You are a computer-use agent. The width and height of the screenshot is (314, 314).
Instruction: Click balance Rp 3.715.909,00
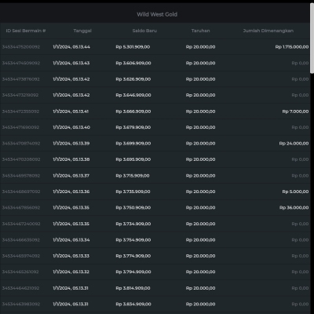pos(133,176)
